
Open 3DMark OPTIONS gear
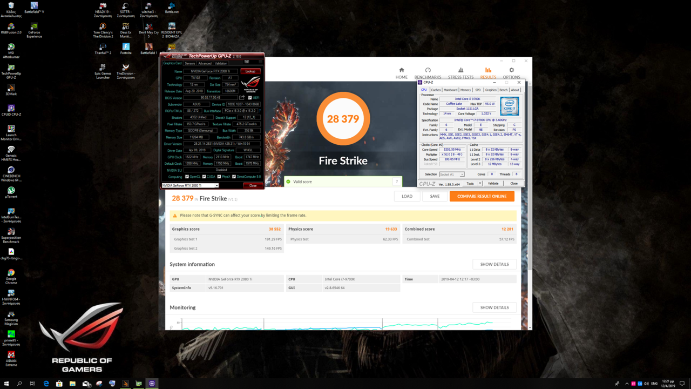[x=511, y=73]
